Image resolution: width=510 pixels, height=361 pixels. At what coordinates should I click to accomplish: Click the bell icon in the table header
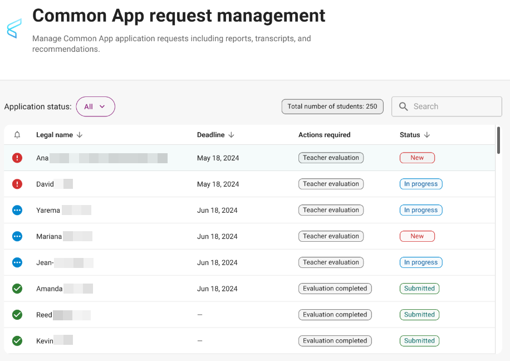click(x=17, y=135)
